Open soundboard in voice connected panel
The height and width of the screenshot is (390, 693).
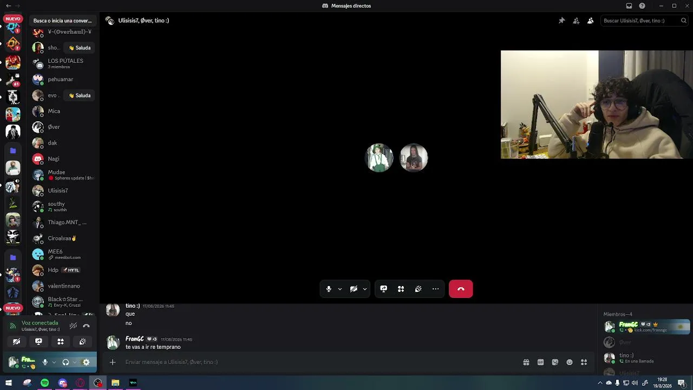click(82, 342)
